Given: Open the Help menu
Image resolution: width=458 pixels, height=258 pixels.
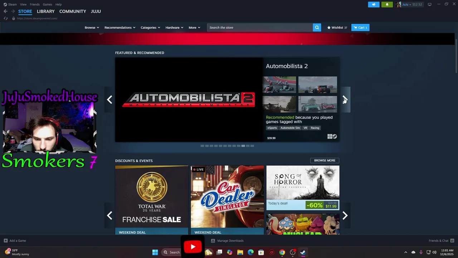Looking at the screenshot, I should 58,4.
